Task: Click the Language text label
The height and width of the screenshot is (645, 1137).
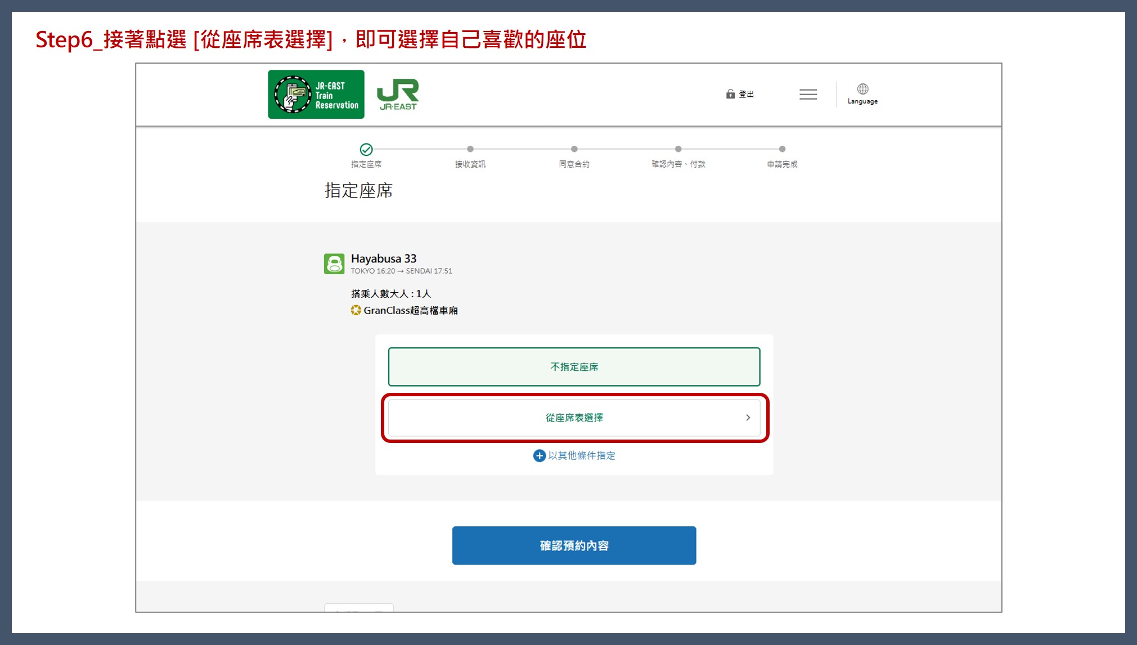Action: (862, 101)
